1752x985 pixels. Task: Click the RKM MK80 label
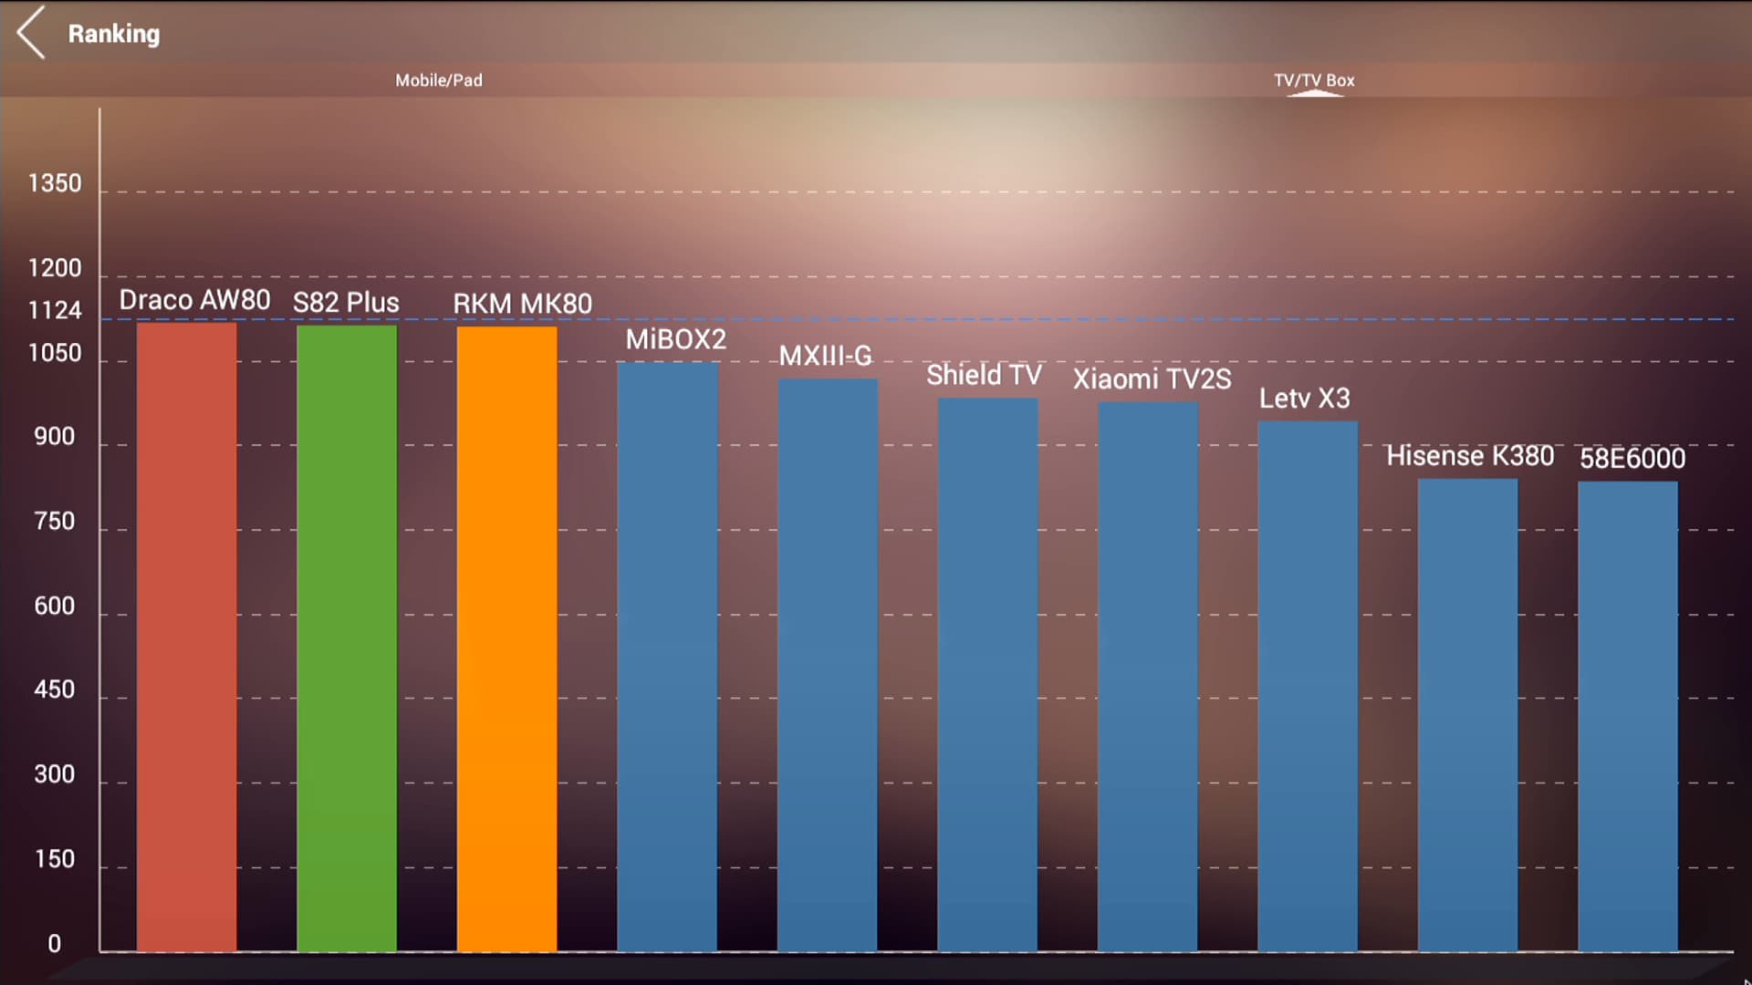click(523, 304)
